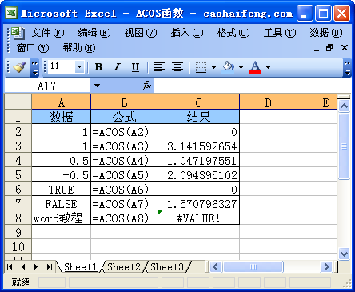
Task: Expand formatting toolbar options at right end
Action: 347,67
